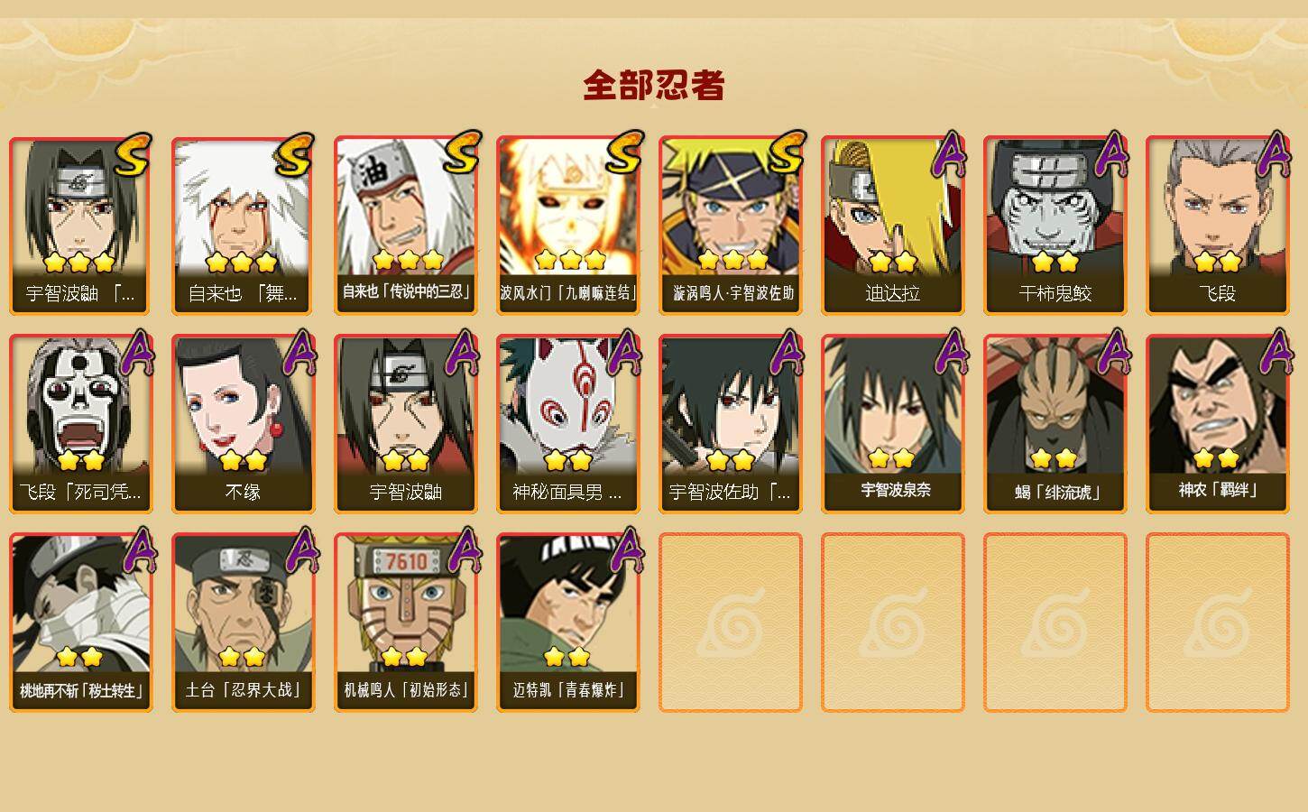Click the stars on 神秘面具男 card
Viewport: 1308px width, 812px height.
[568, 461]
